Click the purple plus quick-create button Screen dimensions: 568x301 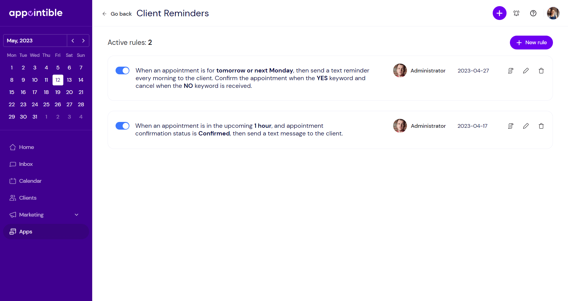(499, 13)
